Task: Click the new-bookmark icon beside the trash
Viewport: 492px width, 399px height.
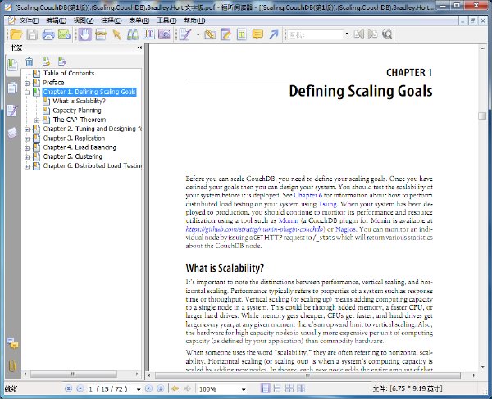Action: coord(46,61)
